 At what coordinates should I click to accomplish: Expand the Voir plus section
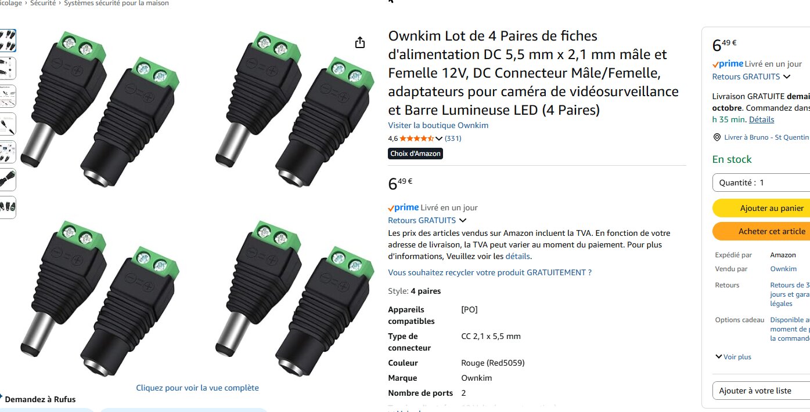click(733, 357)
